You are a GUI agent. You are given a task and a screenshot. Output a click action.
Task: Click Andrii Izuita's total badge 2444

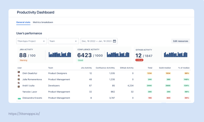pos(149,86)
